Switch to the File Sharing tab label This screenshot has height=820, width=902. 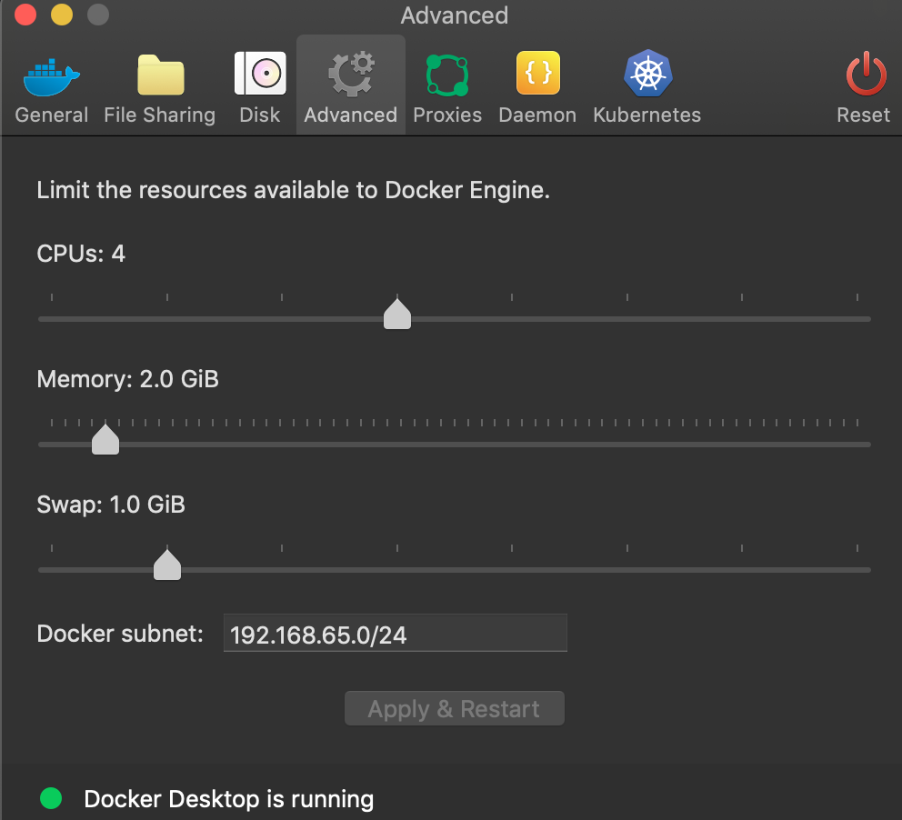pos(160,115)
